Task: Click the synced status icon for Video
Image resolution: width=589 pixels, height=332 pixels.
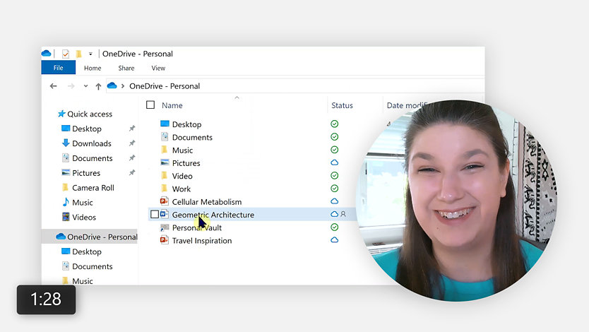Action: pos(334,175)
